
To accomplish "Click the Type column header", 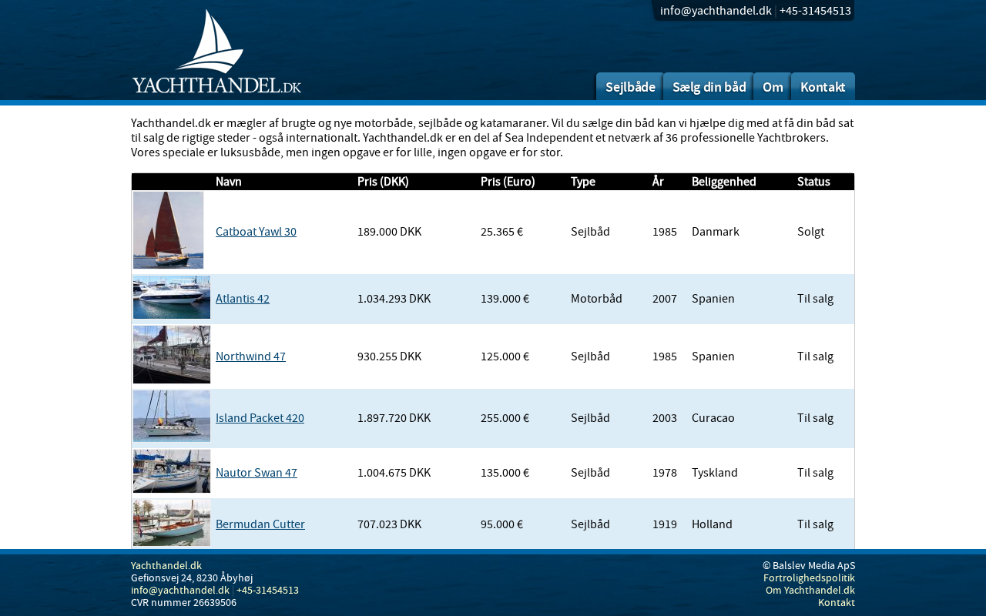I will pyautogui.click(x=583, y=182).
